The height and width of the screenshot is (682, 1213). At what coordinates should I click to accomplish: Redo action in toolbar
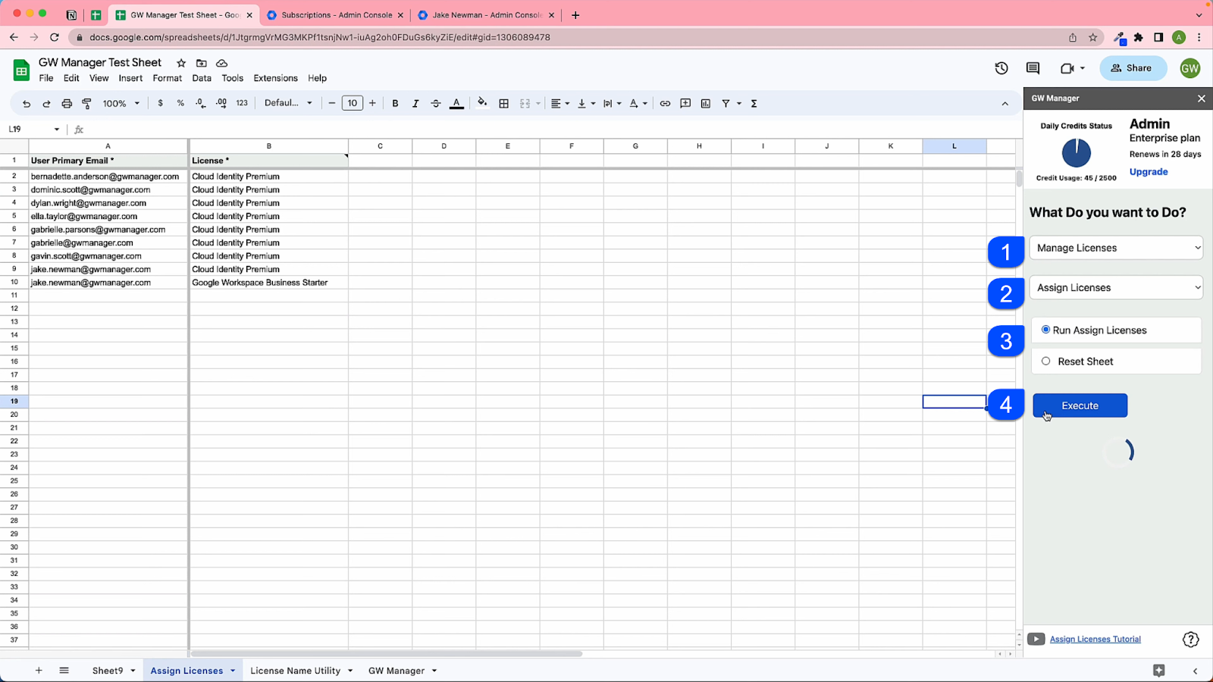coord(46,103)
